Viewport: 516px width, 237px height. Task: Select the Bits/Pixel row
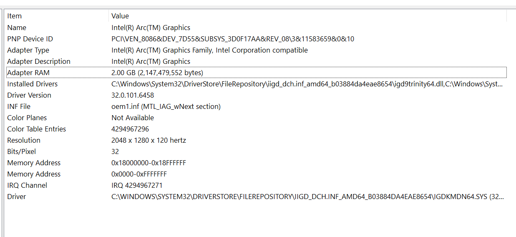click(22, 151)
